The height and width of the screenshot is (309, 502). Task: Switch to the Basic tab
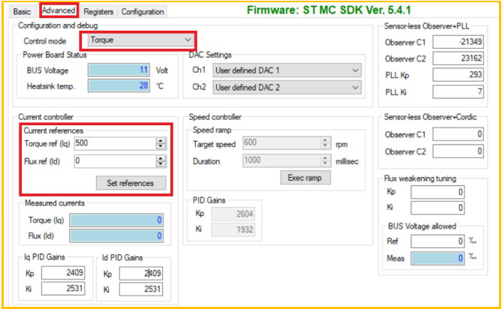pos(22,12)
